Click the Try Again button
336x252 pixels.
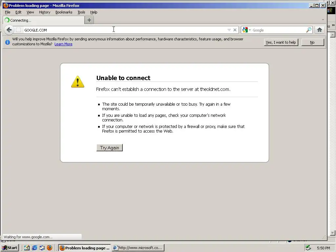click(x=110, y=148)
